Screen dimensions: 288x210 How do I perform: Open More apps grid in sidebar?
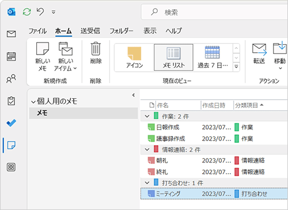point(12,167)
